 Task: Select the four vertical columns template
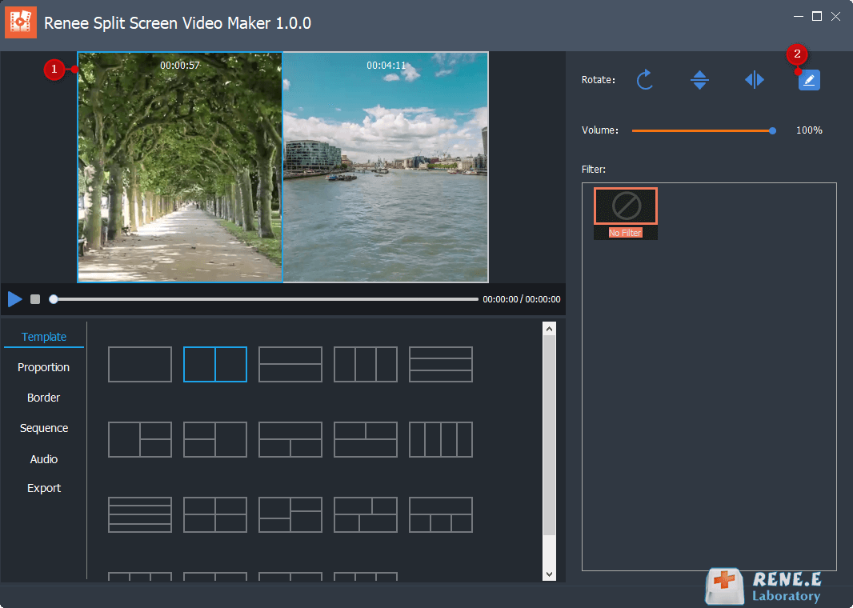coord(441,439)
